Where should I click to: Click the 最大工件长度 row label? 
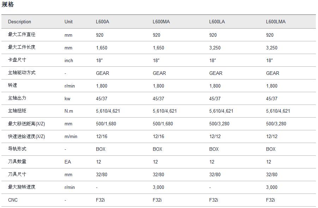click(x=22, y=47)
